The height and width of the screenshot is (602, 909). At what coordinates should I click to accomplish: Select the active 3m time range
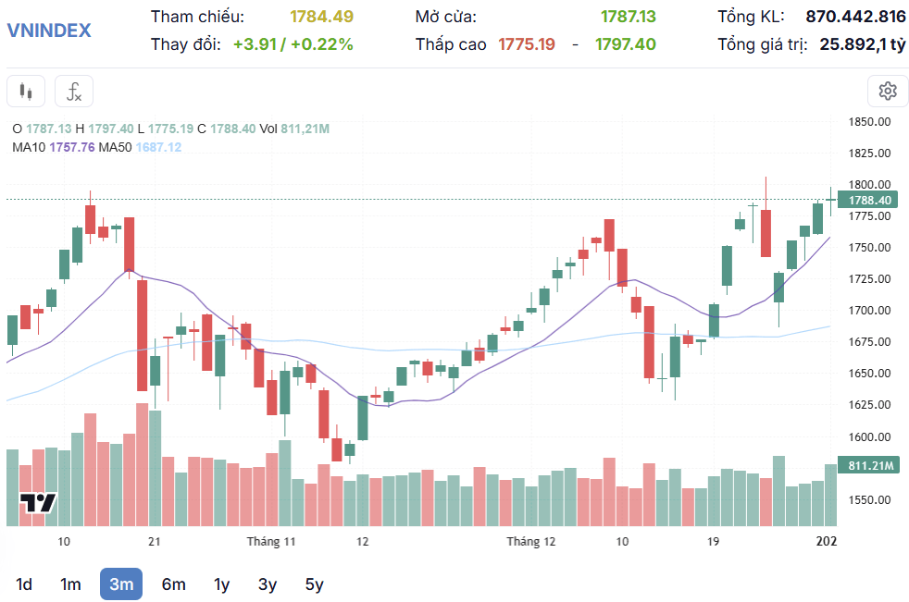click(121, 584)
